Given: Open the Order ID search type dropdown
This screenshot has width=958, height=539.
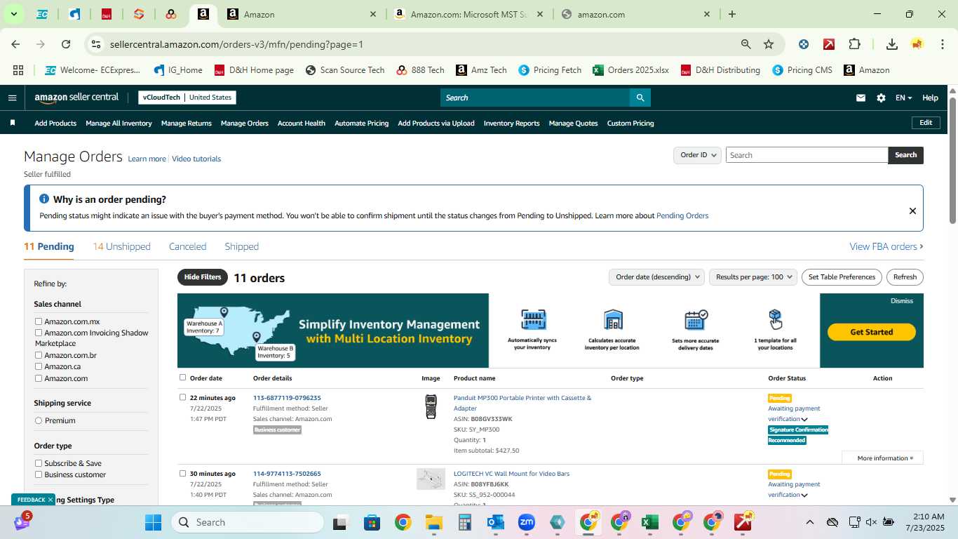Looking at the screenshot, I should pyautogui.click(x=697, y=155).
